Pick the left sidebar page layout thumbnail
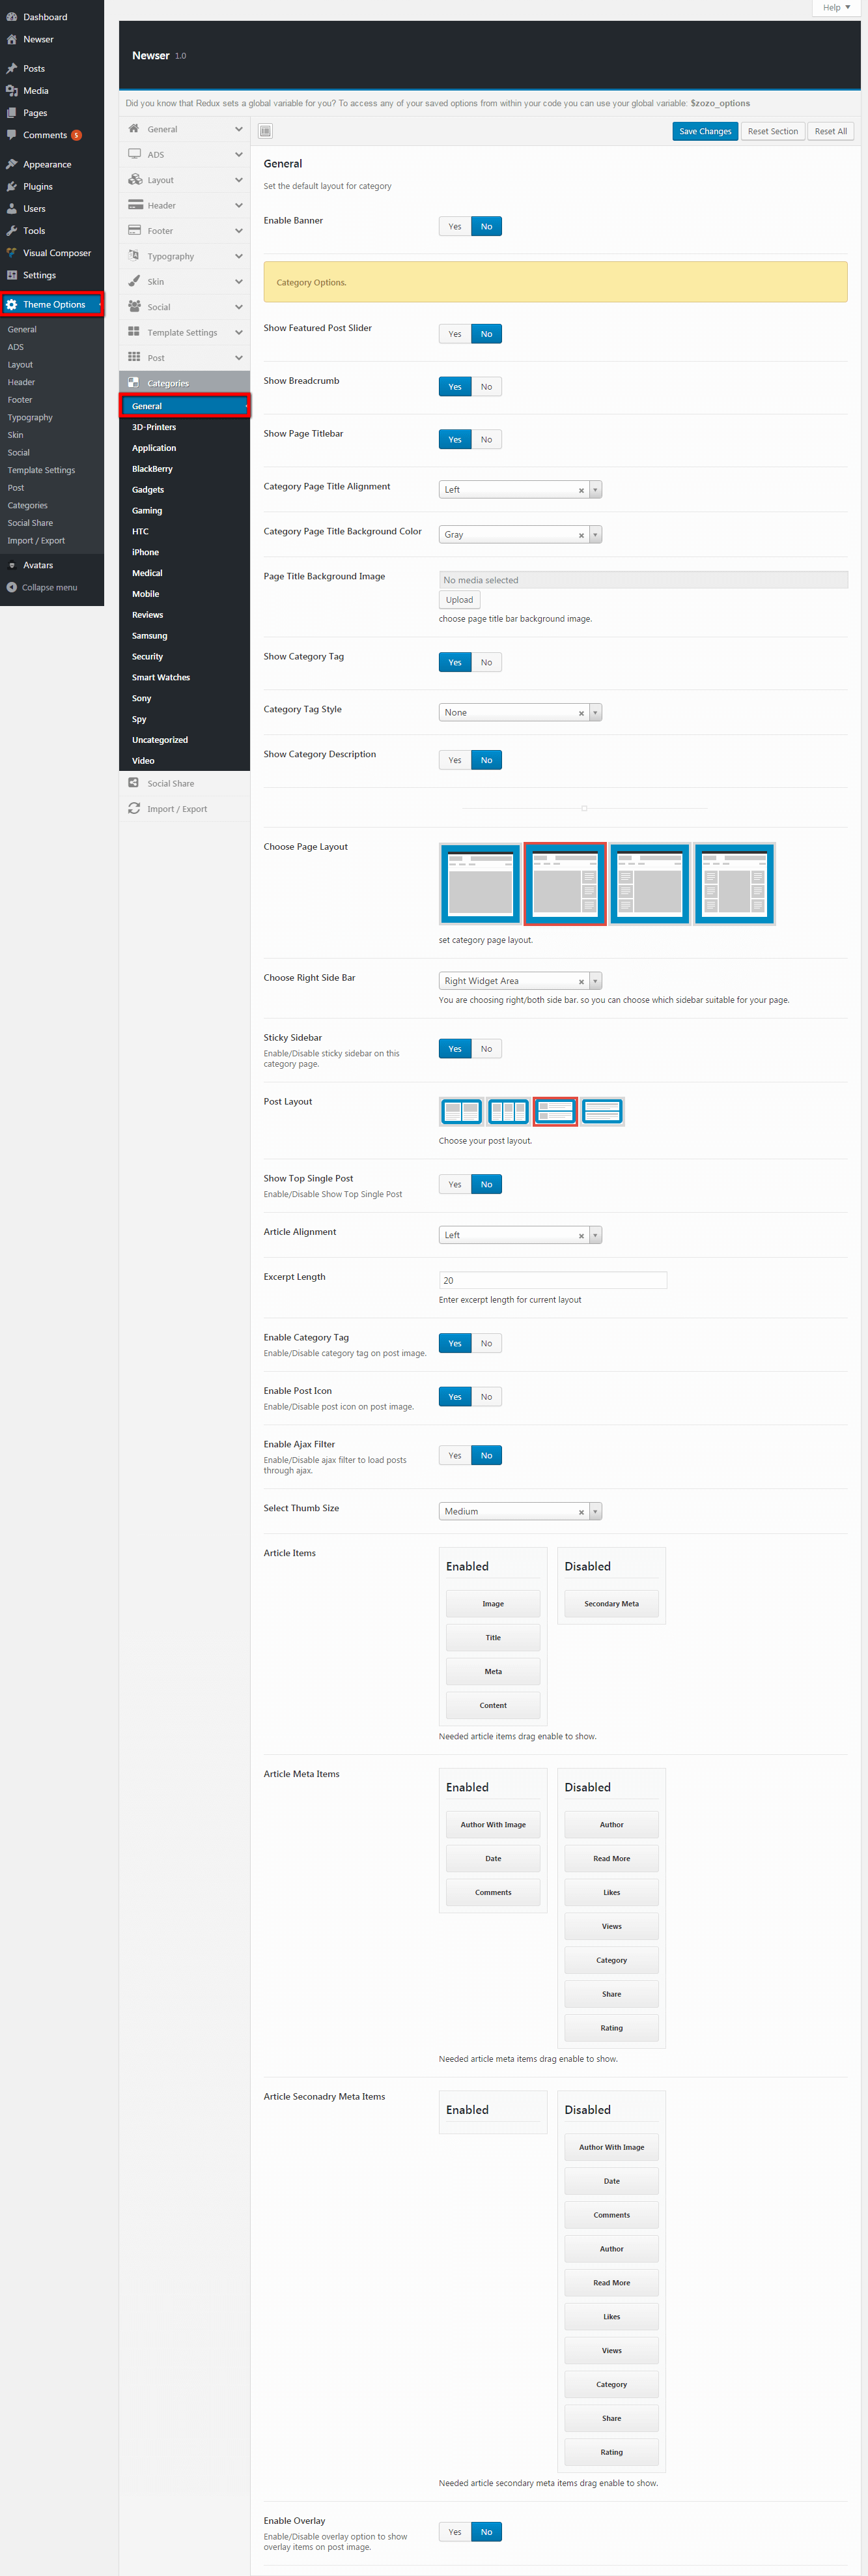This screenshot has width=868, height=2576. pos(649,883)
